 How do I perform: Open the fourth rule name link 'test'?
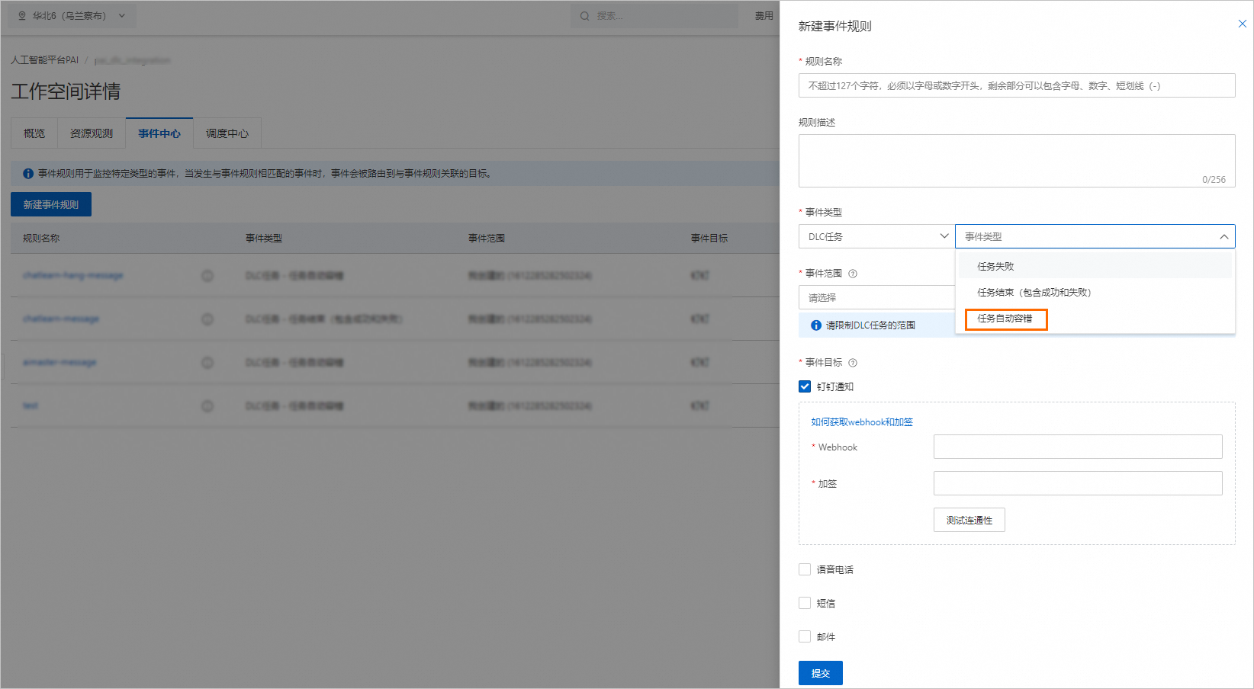(31, 405)
